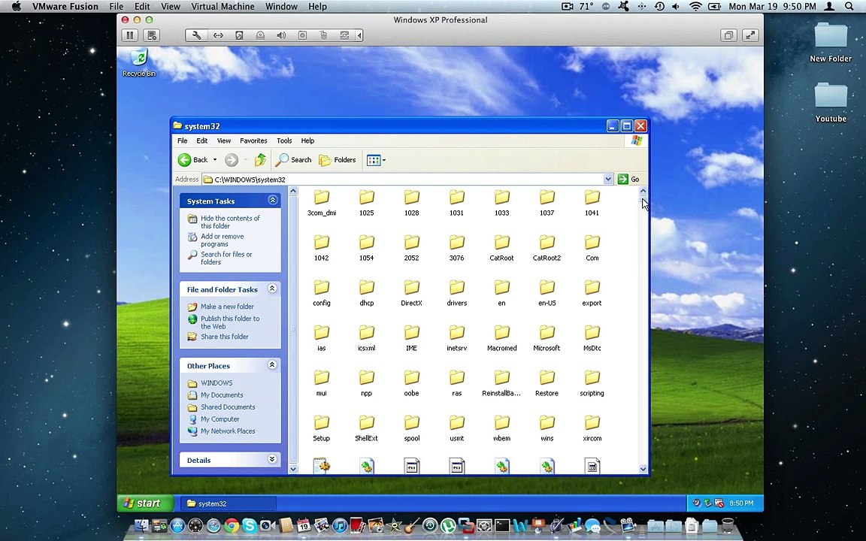Collapse the File and Folder Tasks panel
The image size is (866, 541).
click(272, 289)
